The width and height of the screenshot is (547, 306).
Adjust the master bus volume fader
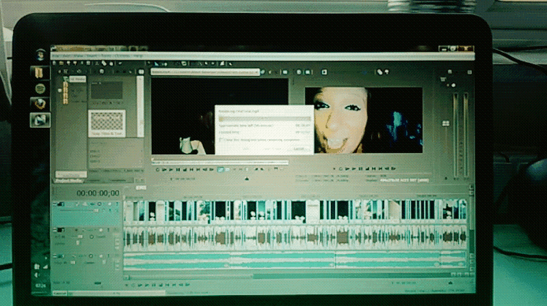[446, 124]
